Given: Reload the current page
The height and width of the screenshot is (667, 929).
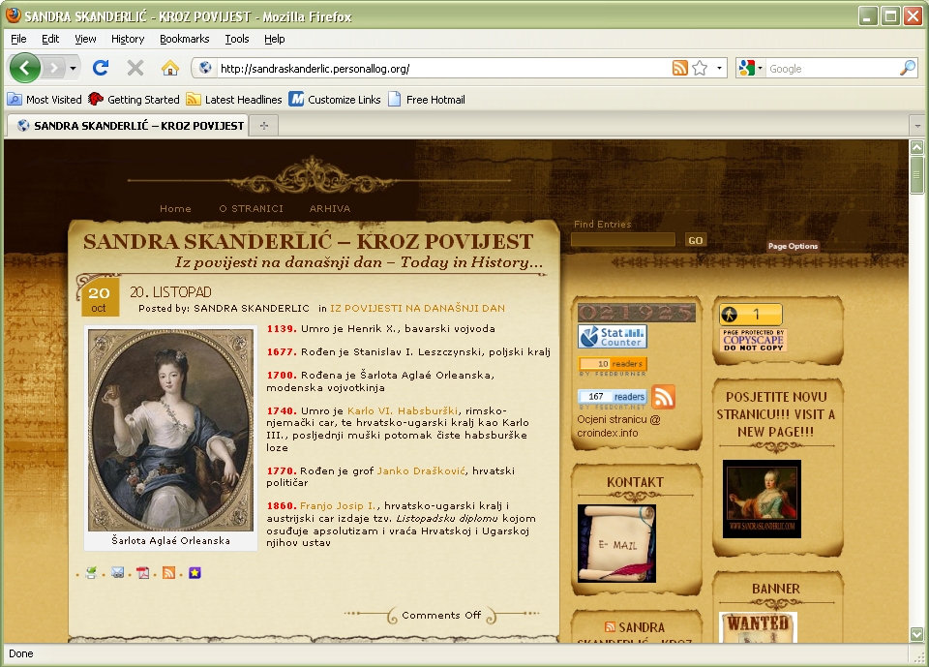Looking at the screenshot, I should pyautogui.click(x=101, y=68).
